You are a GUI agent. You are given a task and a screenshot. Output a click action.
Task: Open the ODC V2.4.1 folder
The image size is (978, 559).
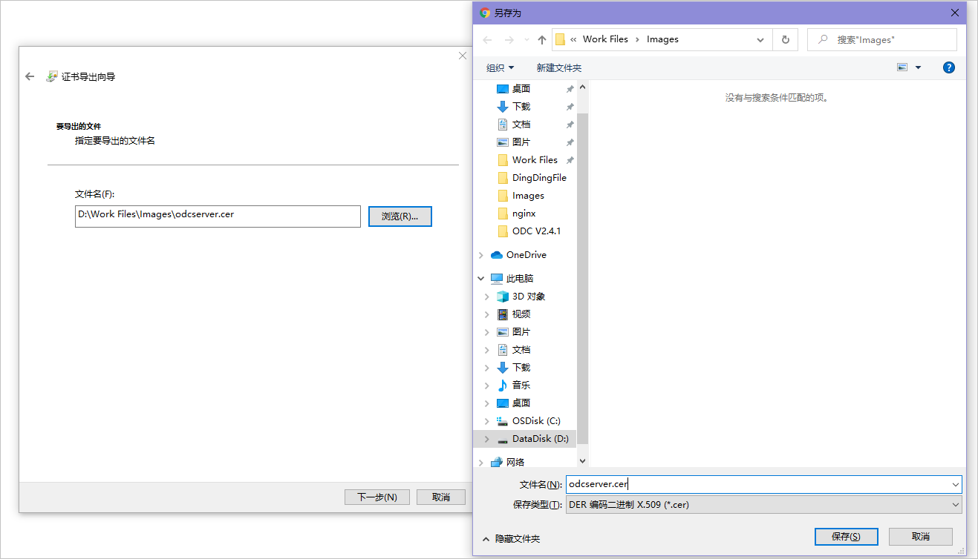536,231
